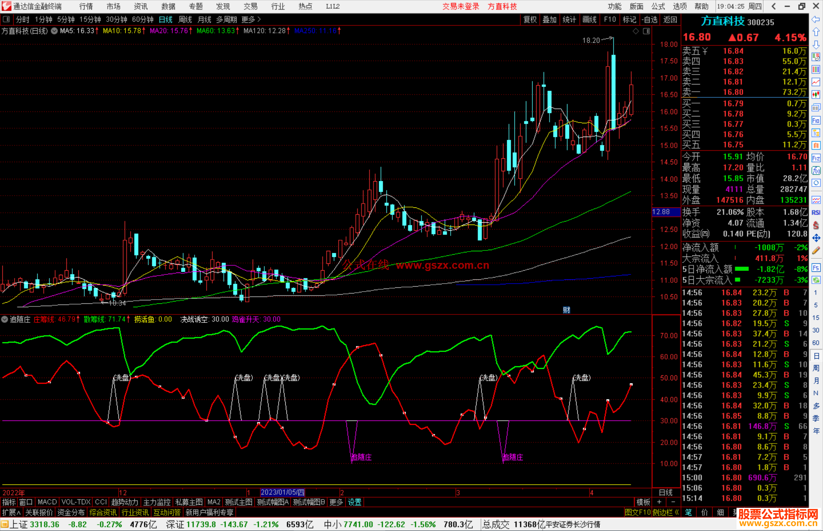Click the line trend chart sidebar icon
Image resolution: width=823 pixels, height=531 pixels.
point(816,82)
